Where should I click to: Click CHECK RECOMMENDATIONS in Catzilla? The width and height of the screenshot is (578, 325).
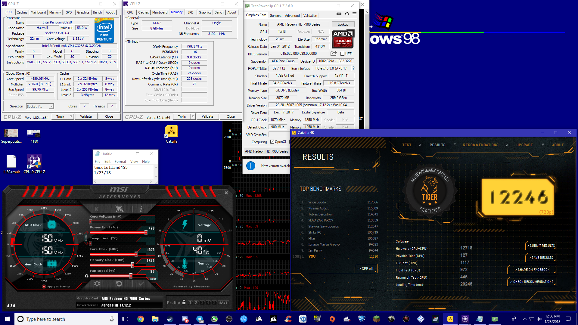click(532, 282)
